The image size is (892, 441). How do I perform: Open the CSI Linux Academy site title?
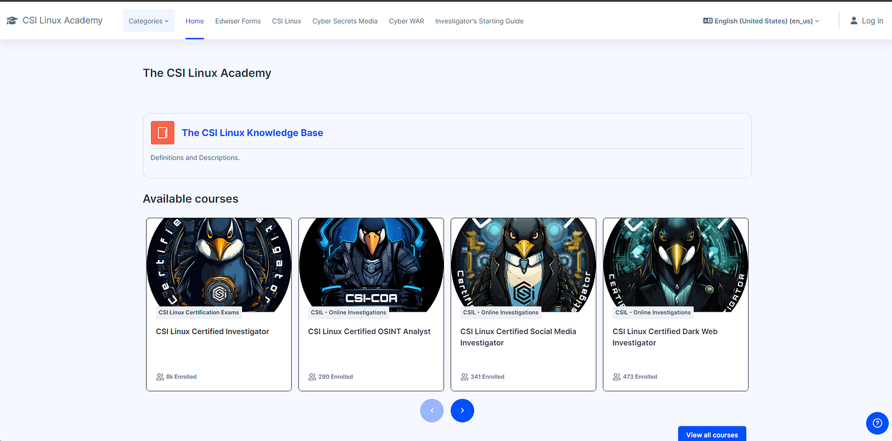pos(62,20)
